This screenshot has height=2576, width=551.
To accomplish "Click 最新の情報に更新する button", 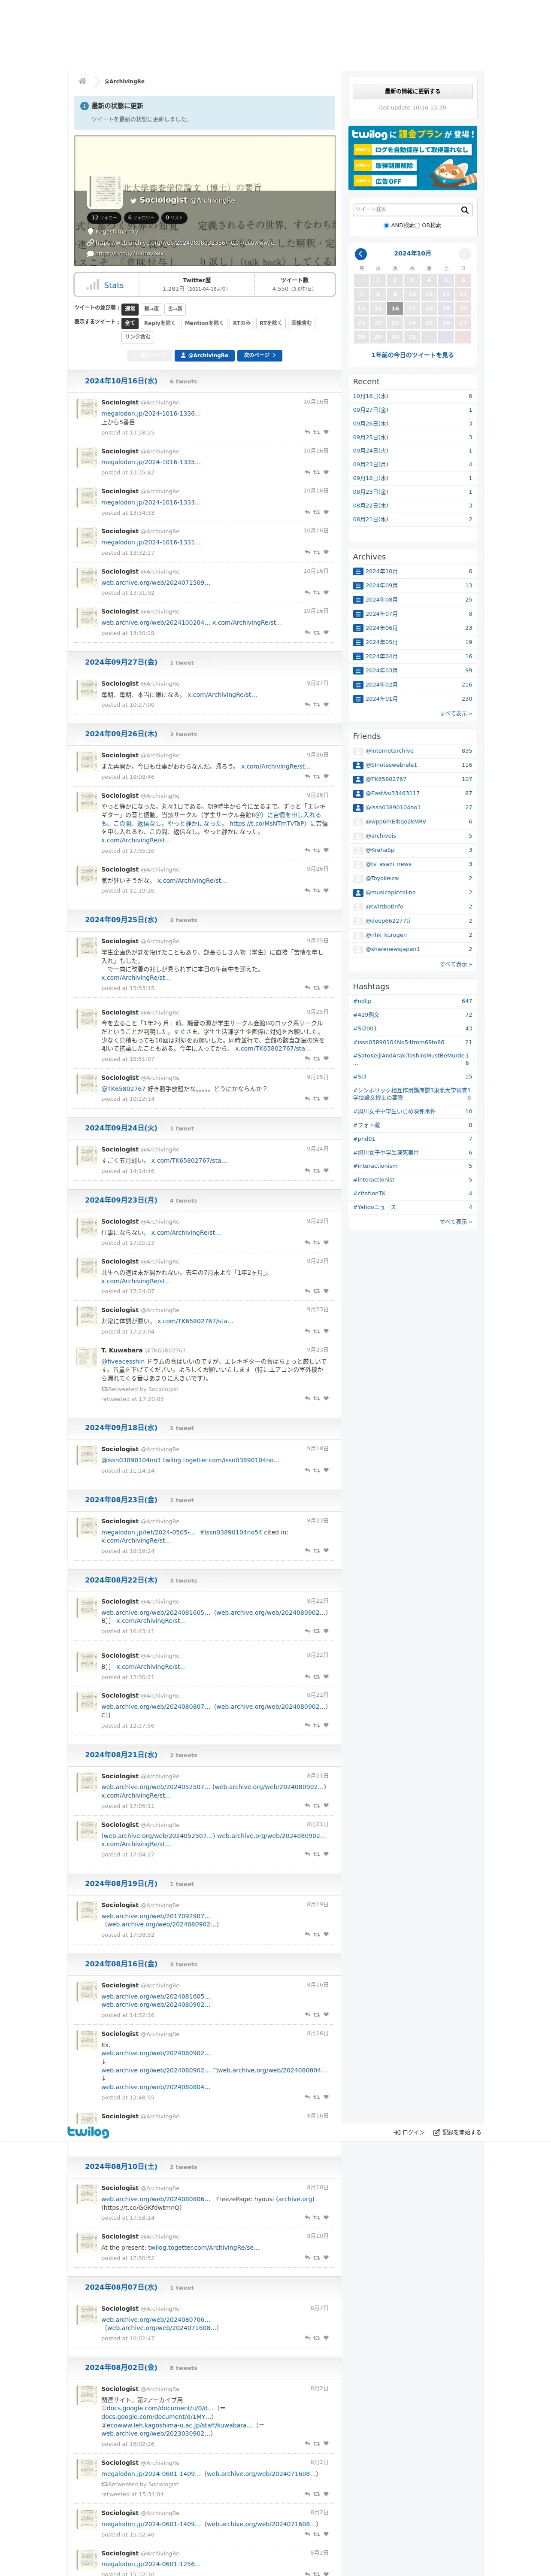I will (x=412, y=91).
